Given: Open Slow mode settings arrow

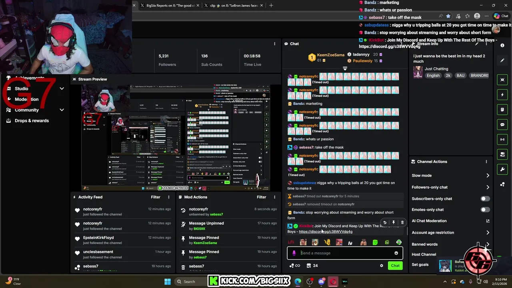Looking at the screenshot, I should point(488,176).
